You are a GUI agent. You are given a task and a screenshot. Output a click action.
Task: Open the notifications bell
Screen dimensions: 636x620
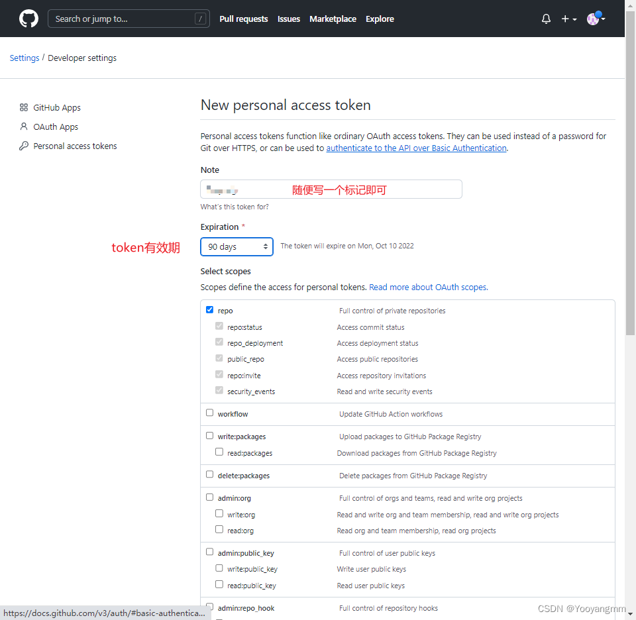546,19
